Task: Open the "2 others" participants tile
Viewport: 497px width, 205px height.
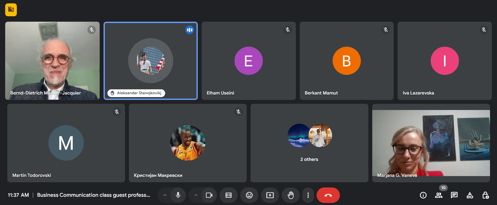Action: pyautogui.click(x=309, y=143)
